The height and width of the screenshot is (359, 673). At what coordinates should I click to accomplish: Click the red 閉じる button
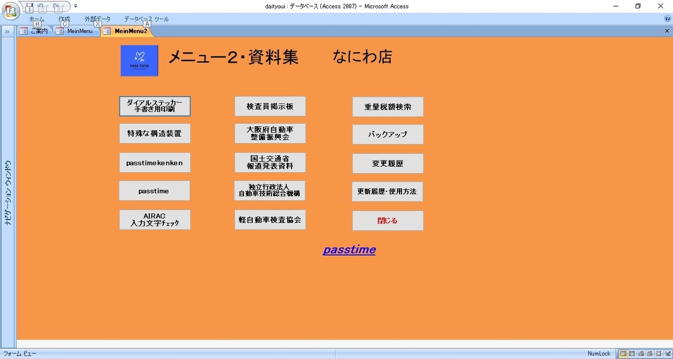(x=388, y=221)
